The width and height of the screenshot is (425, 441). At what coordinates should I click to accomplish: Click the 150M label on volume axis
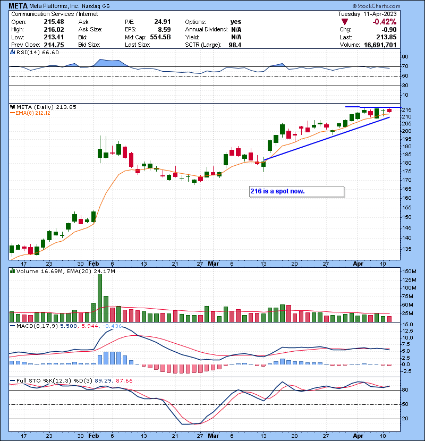[x=409, y=272]
